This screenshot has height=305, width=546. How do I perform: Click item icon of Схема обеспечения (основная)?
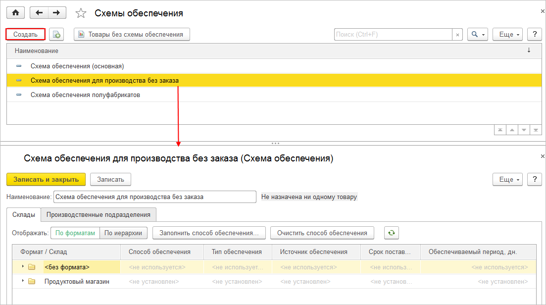click(x=19, y=66)
